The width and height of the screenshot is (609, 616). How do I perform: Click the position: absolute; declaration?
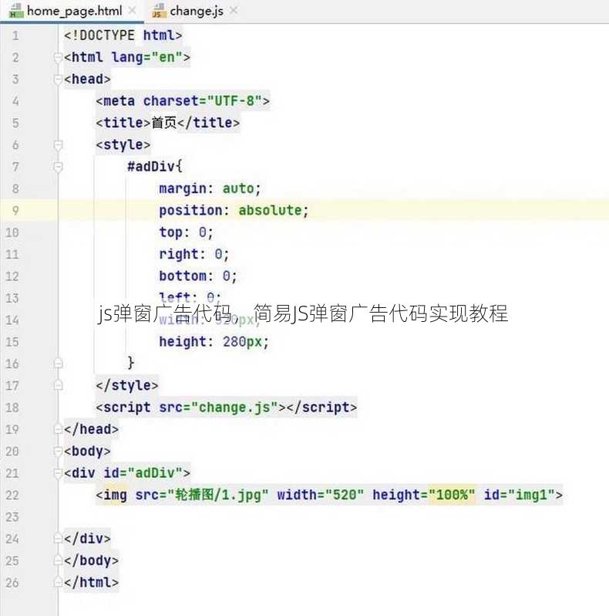tap(234, 211)
